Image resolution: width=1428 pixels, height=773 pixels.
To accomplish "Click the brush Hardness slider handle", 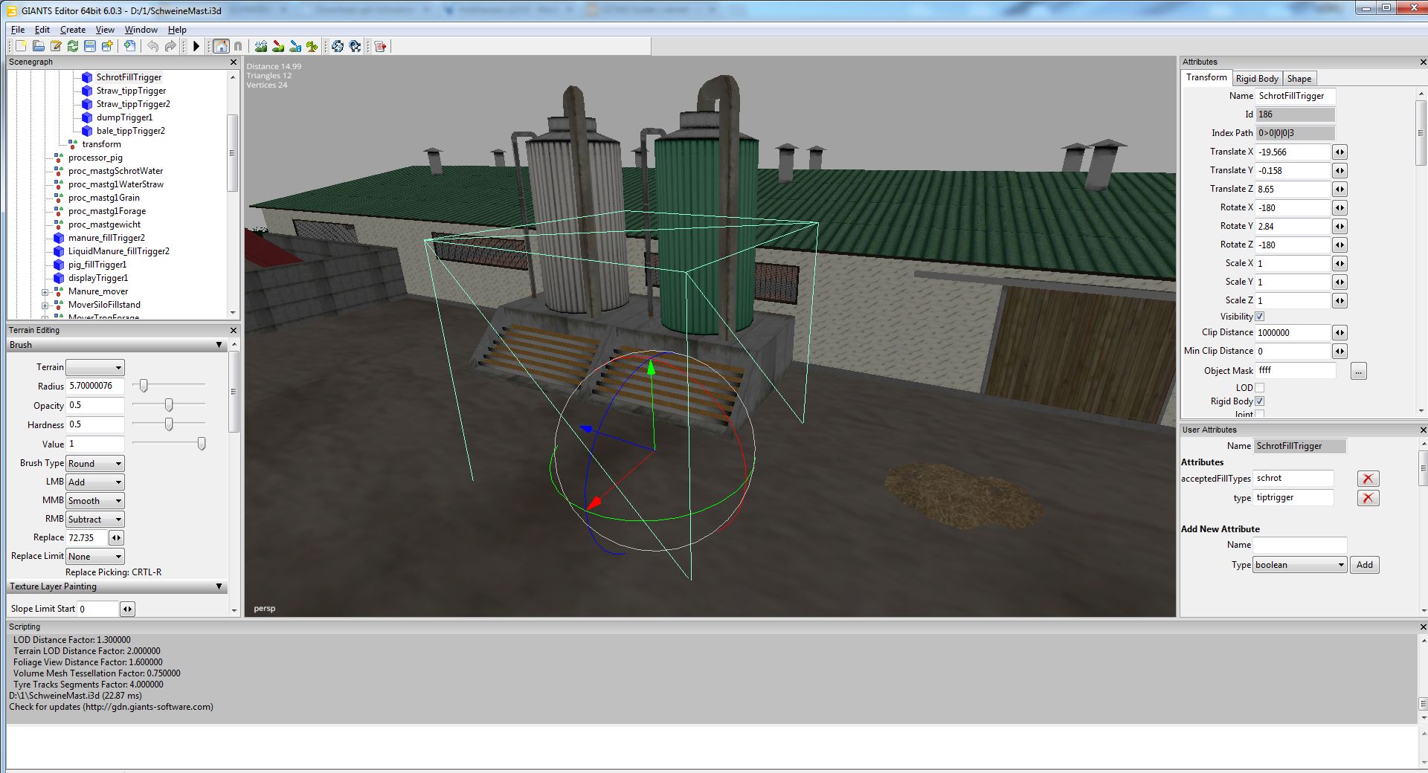I will [x=169, y=424].
